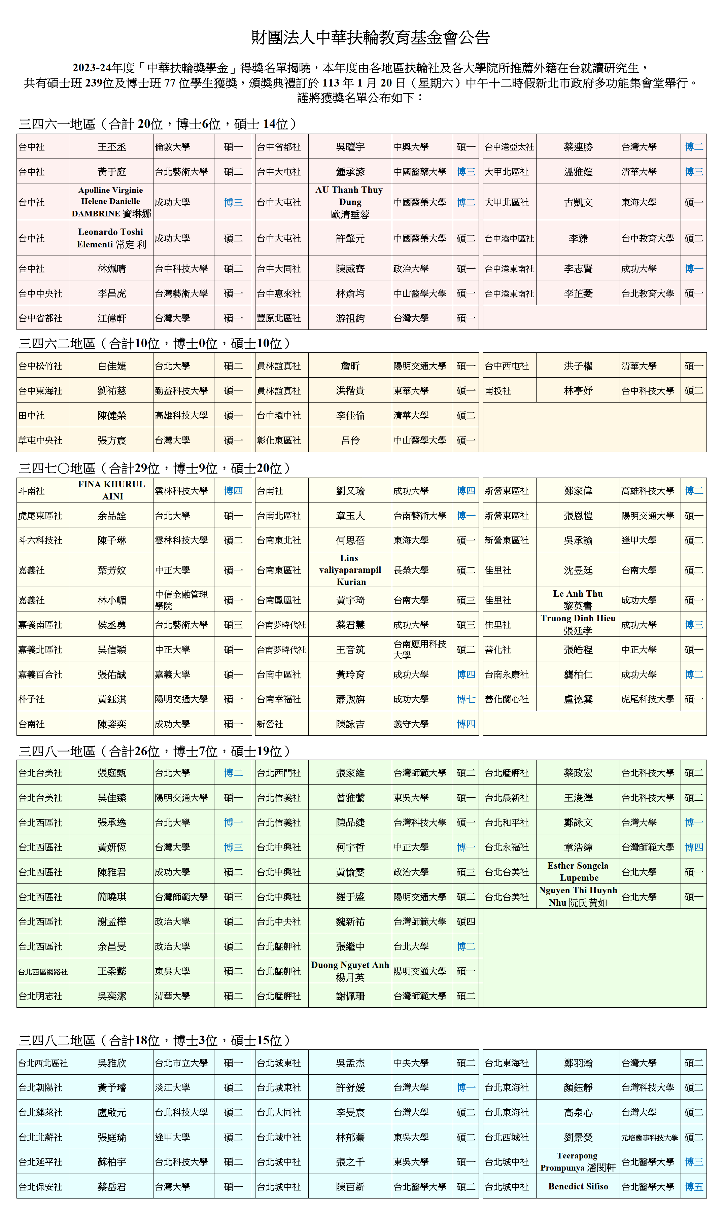Click the club cell 善化蘭心社

509,699
